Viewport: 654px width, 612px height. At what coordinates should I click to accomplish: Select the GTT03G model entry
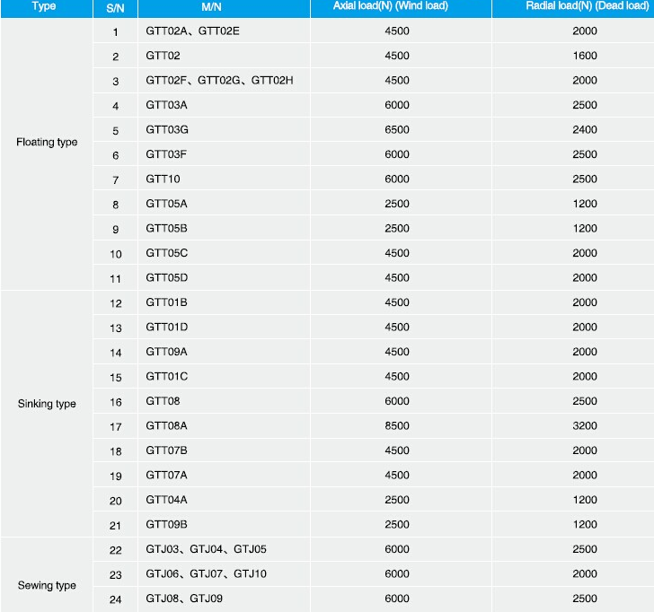click(x=167, y=130)
